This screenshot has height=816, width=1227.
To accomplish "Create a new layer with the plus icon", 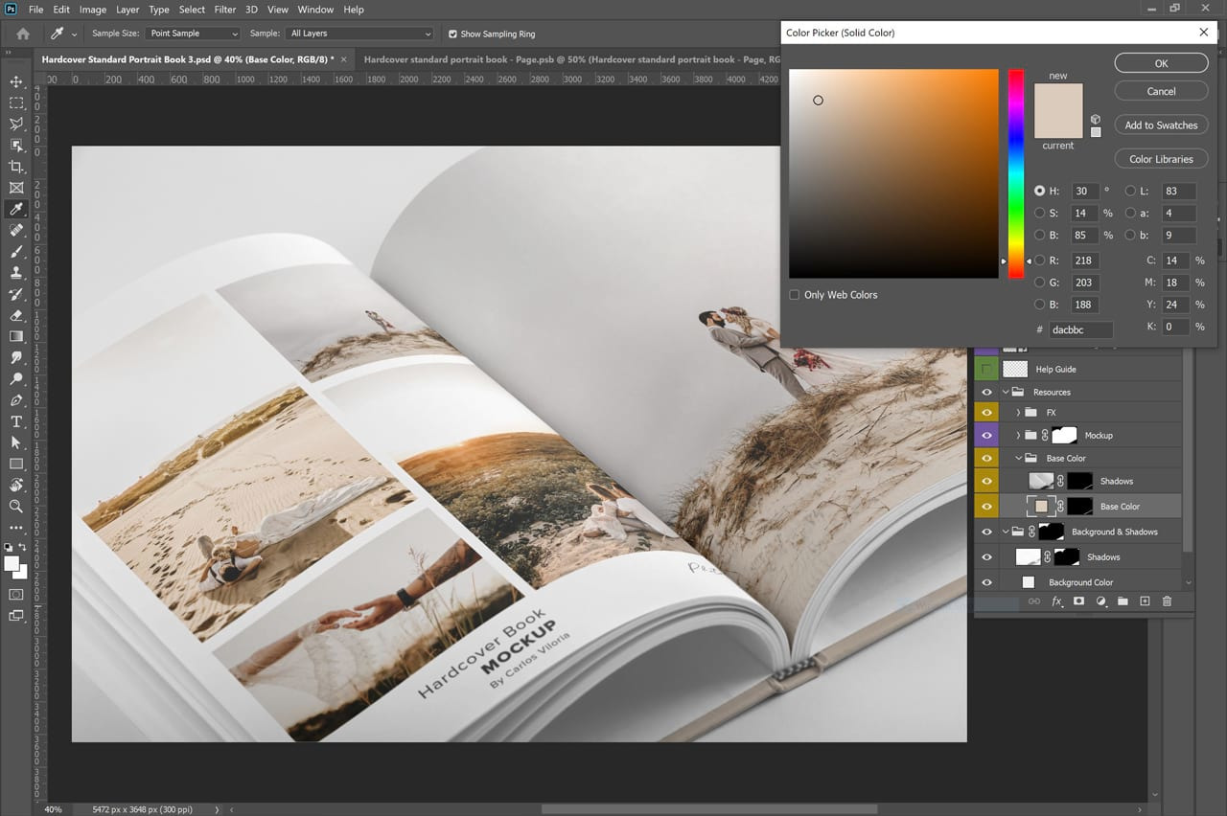I will (x=1145, y=601).
